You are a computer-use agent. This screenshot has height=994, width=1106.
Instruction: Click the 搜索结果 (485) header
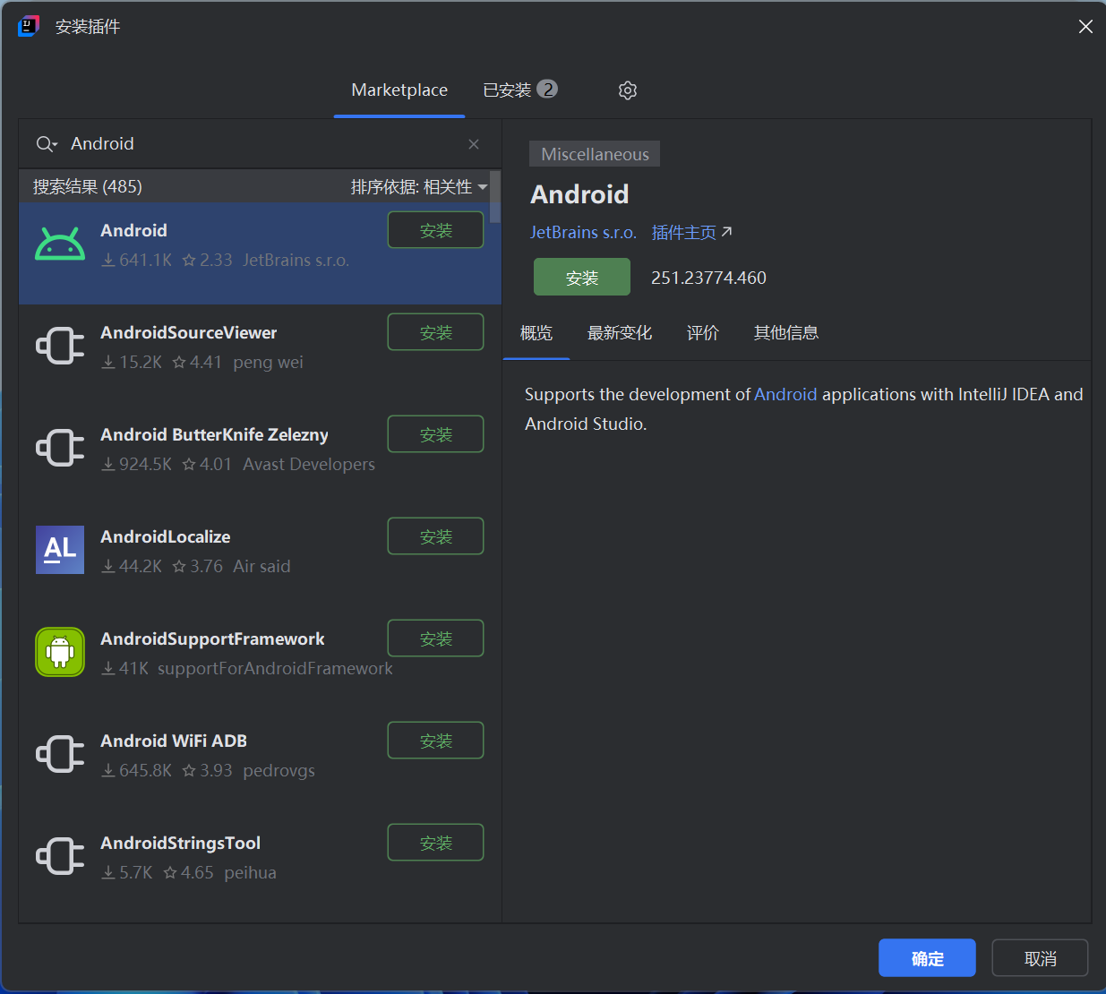coord(88,187)
